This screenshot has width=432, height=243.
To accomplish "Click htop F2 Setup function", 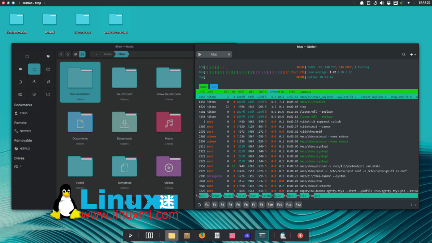I will (214, 196).
